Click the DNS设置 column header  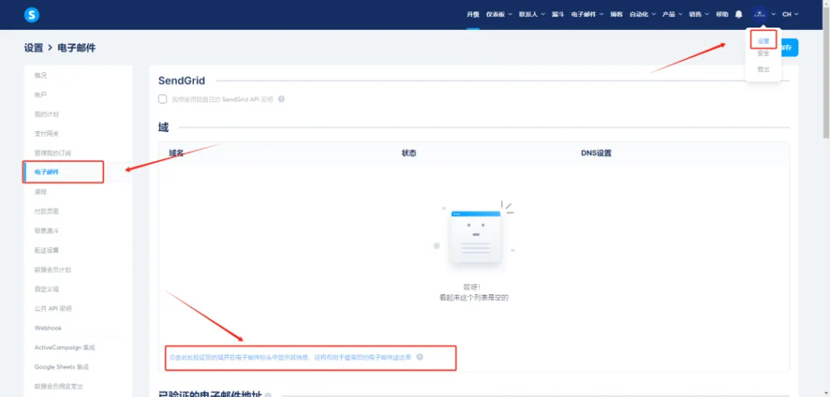[596, 153]
